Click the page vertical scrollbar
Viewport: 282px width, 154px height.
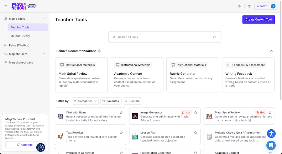coord(281,50)
